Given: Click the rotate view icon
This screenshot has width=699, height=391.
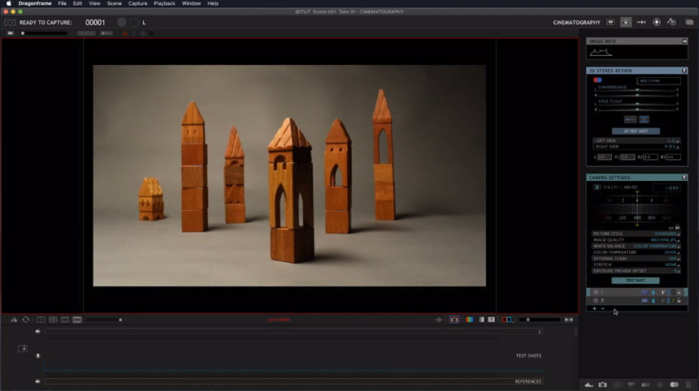Looking at the screenshot, I should pos(26,320).
